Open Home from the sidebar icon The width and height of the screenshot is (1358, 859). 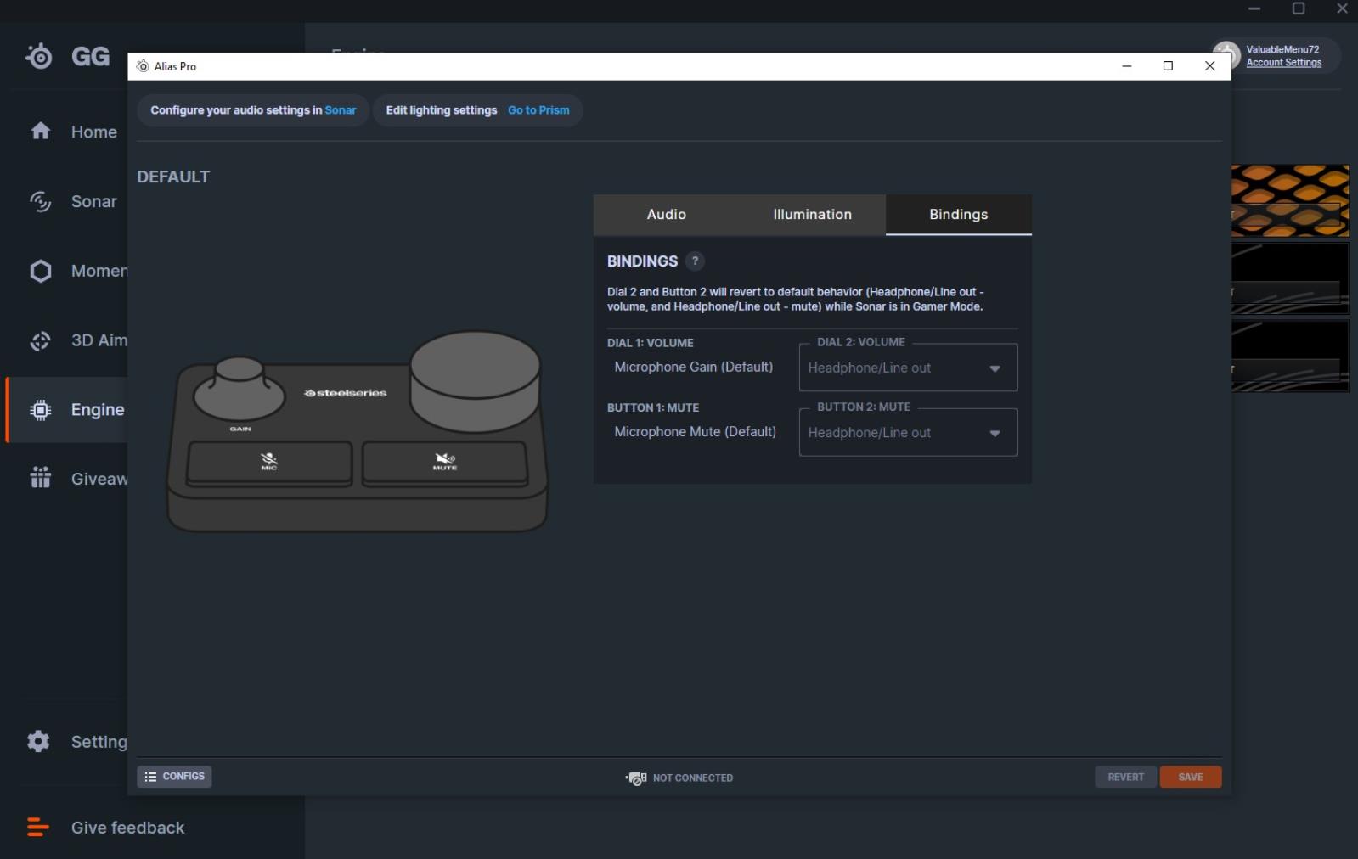40,132
